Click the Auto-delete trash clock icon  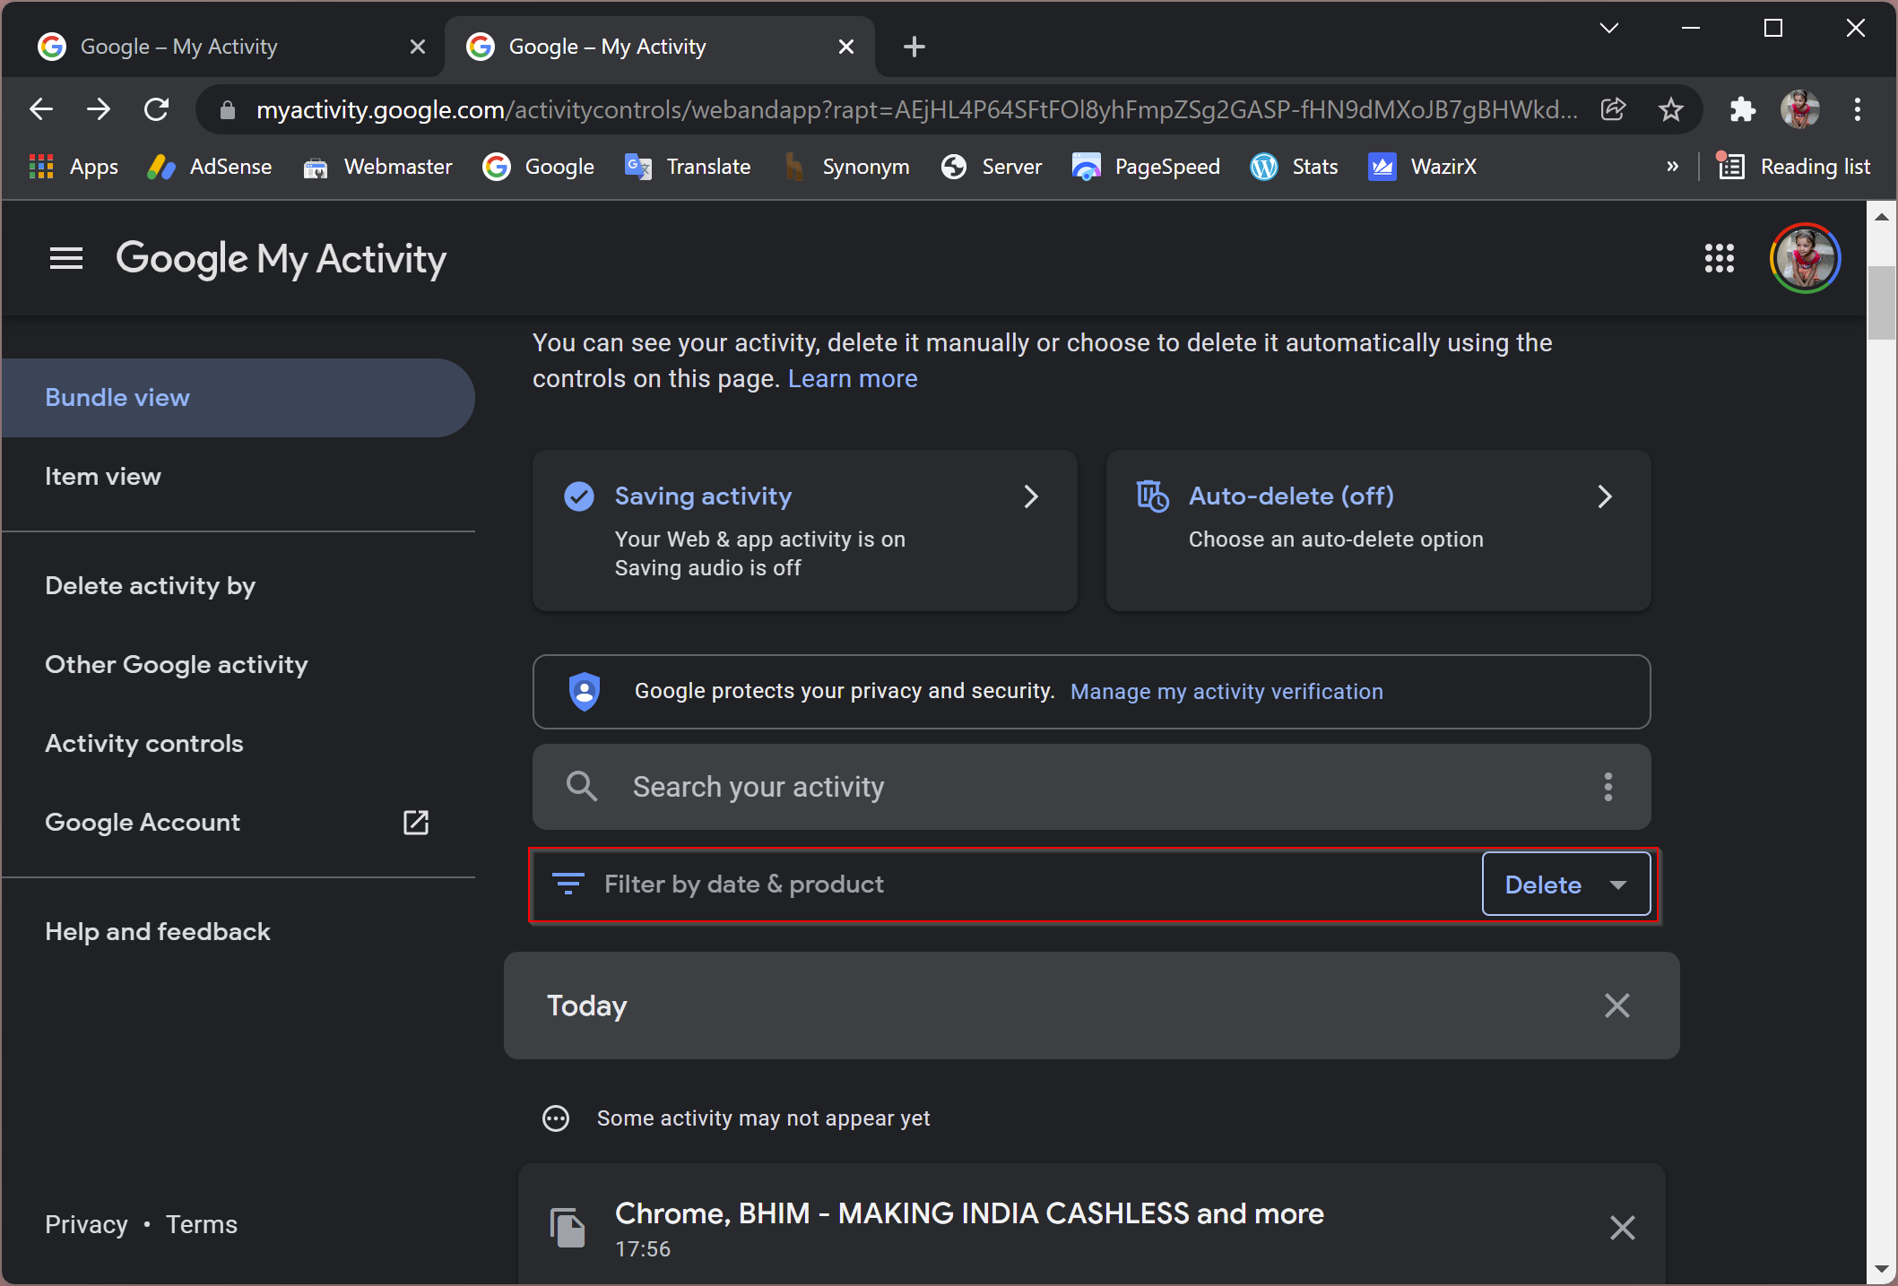[x=1152, y=496]
